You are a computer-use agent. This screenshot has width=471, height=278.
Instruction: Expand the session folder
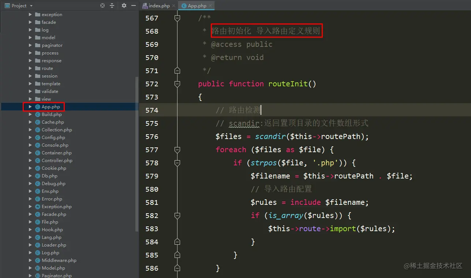point(30,76)
